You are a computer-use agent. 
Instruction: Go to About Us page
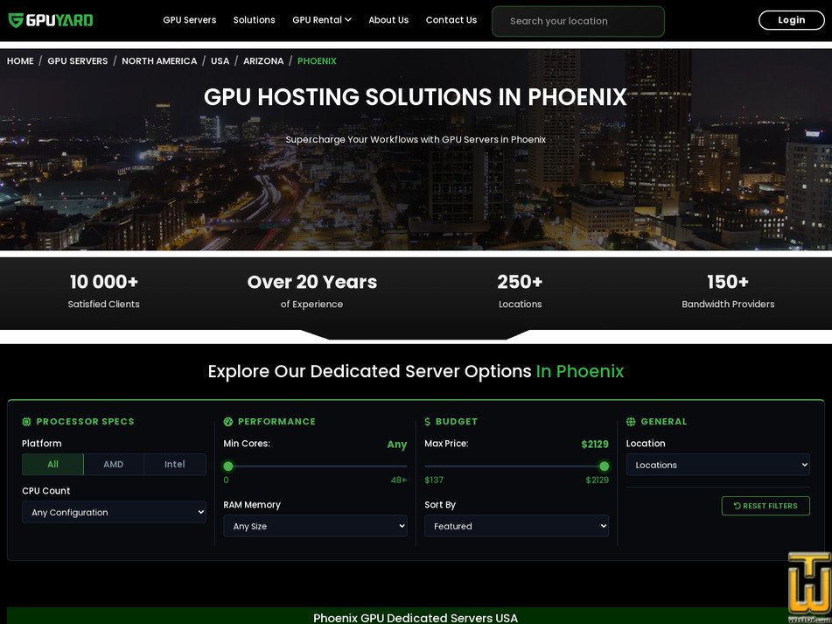click(x=388, y=20)
